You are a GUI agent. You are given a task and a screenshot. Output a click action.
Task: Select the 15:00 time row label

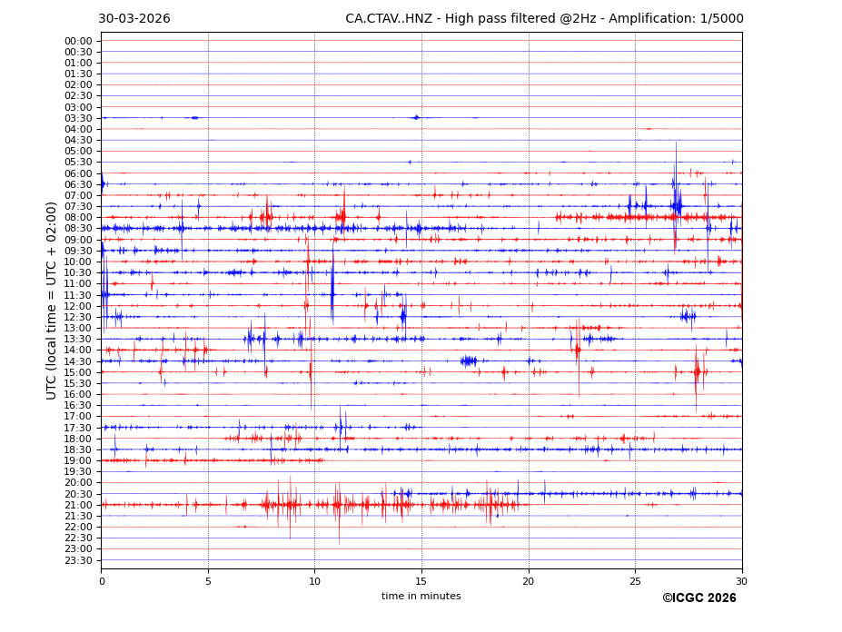tap(78, 372)
